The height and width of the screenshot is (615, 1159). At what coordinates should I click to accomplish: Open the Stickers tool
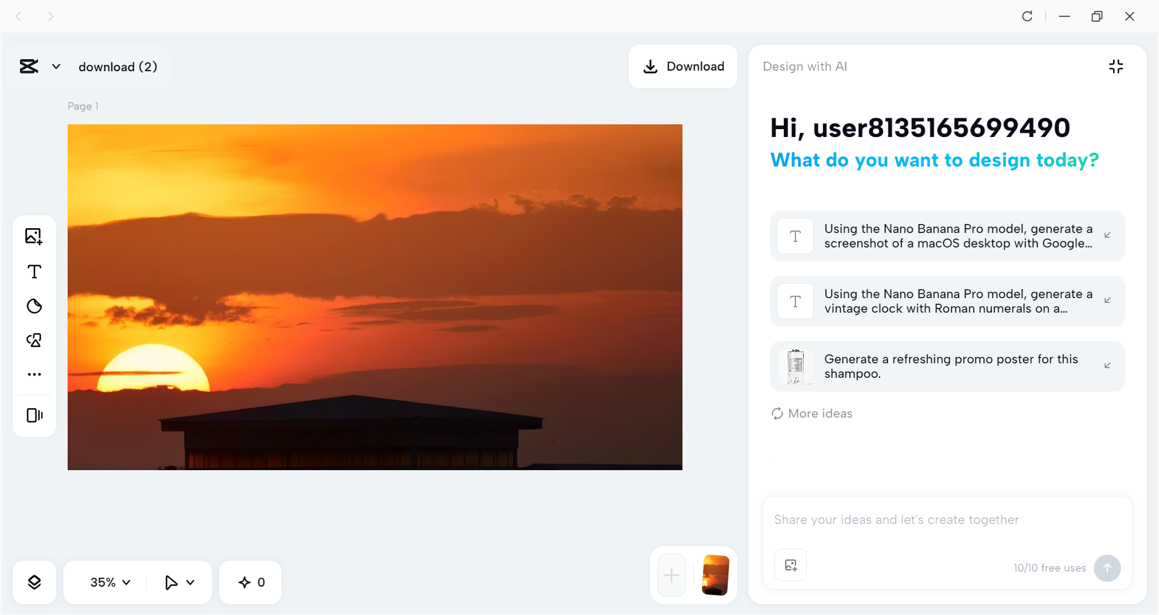[34, 306]
